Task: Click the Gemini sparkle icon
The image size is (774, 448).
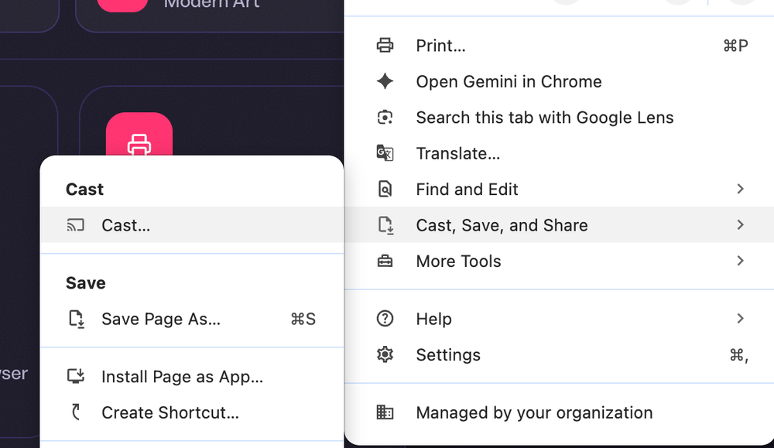Action: (x=385, y=81)
